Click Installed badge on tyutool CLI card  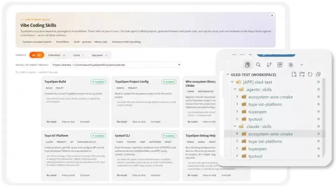tap(169, 136)
